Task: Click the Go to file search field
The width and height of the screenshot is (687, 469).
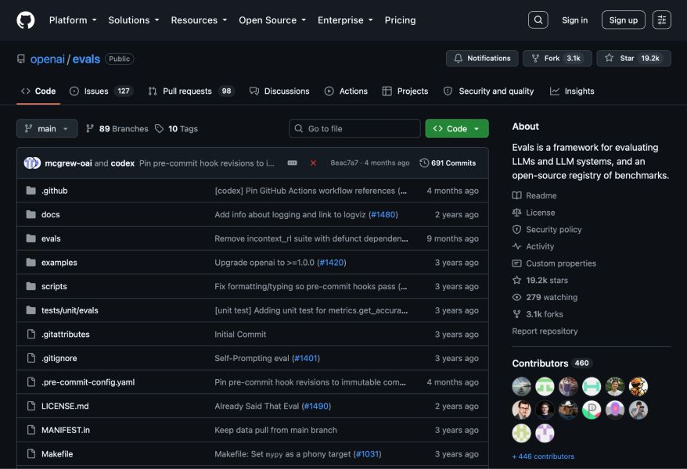Action: [x=354, y=129]
